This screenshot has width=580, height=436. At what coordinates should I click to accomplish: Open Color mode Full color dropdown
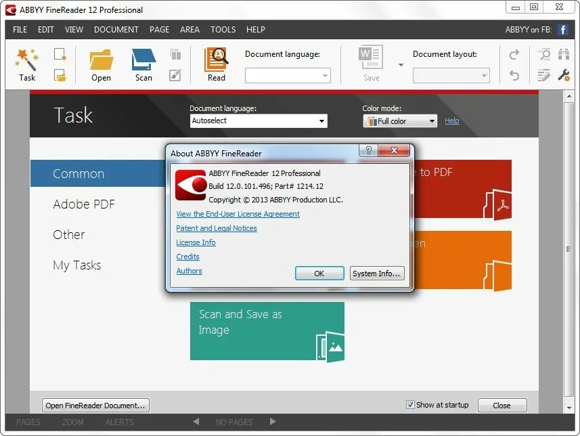(x=400, y=121)
